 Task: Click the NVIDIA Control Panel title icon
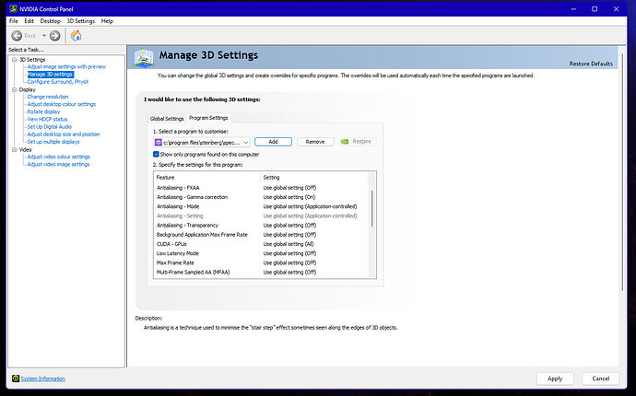point(14,8)
